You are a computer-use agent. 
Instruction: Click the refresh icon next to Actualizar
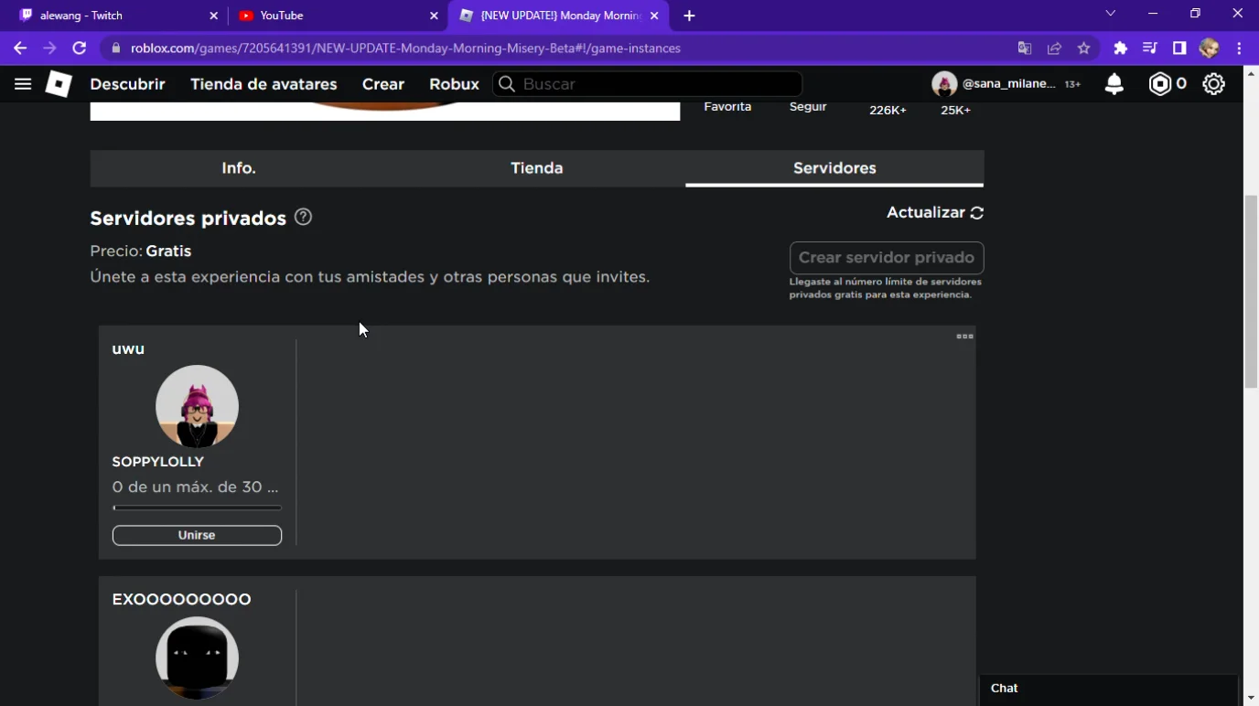pos(977,213)
